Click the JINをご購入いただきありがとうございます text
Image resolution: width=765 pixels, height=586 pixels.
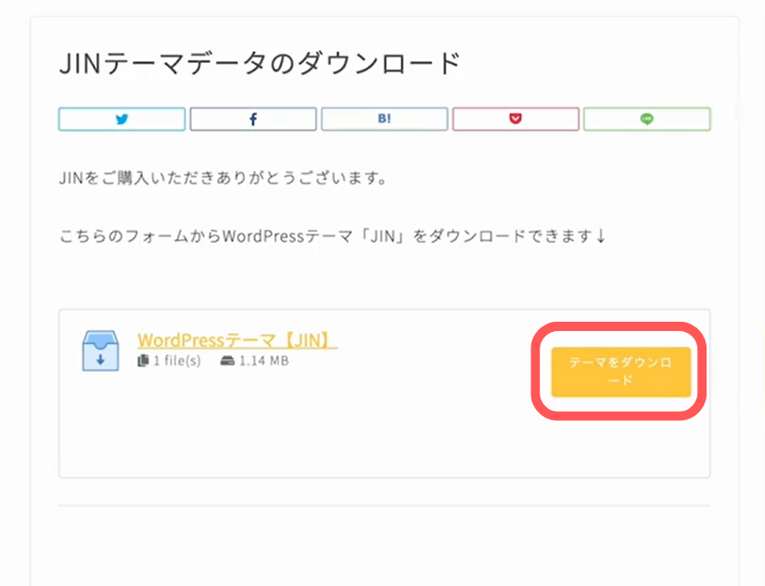tap(223, 178)
